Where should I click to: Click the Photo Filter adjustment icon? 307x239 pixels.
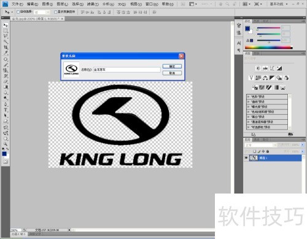point(279,78)
